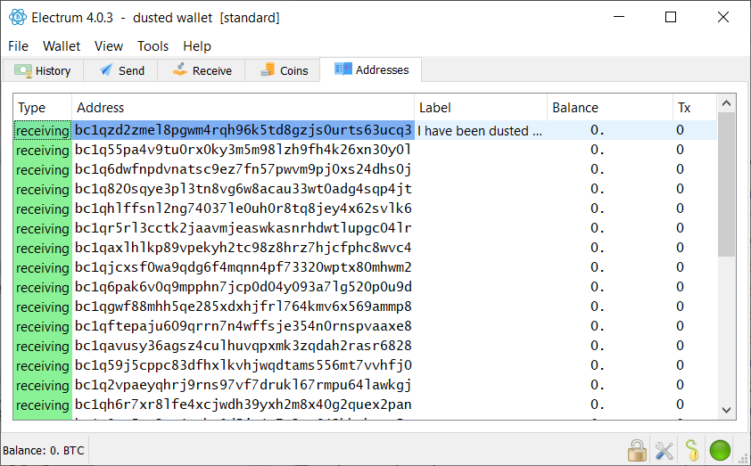Select address bc1qhlffsnl2ng74037le0uh0r8tq8jey4x62svlk6
The width and height of the screenshot is (751, 466).
(243, 208)
